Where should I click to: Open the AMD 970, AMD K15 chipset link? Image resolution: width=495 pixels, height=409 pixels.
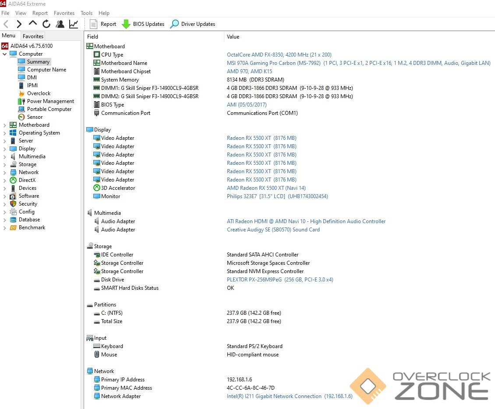(249, 71)
